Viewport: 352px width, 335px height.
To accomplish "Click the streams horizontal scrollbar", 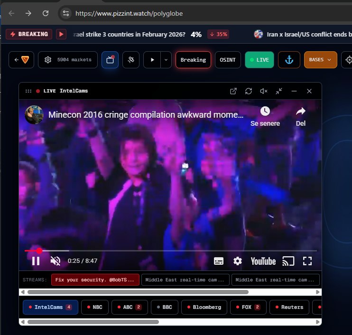I will pos(138,292).
